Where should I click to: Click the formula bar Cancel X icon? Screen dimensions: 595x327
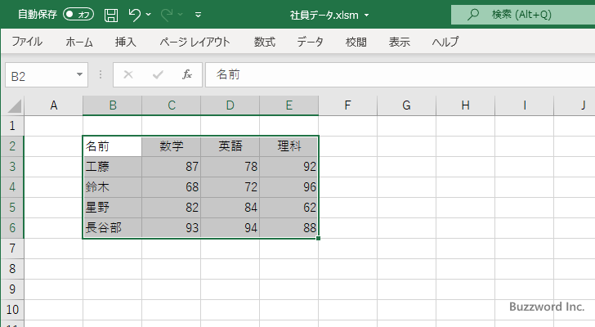tap(128, 74)
